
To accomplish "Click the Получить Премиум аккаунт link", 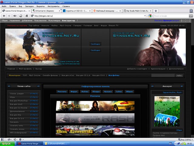I will [x=167, y=21].
